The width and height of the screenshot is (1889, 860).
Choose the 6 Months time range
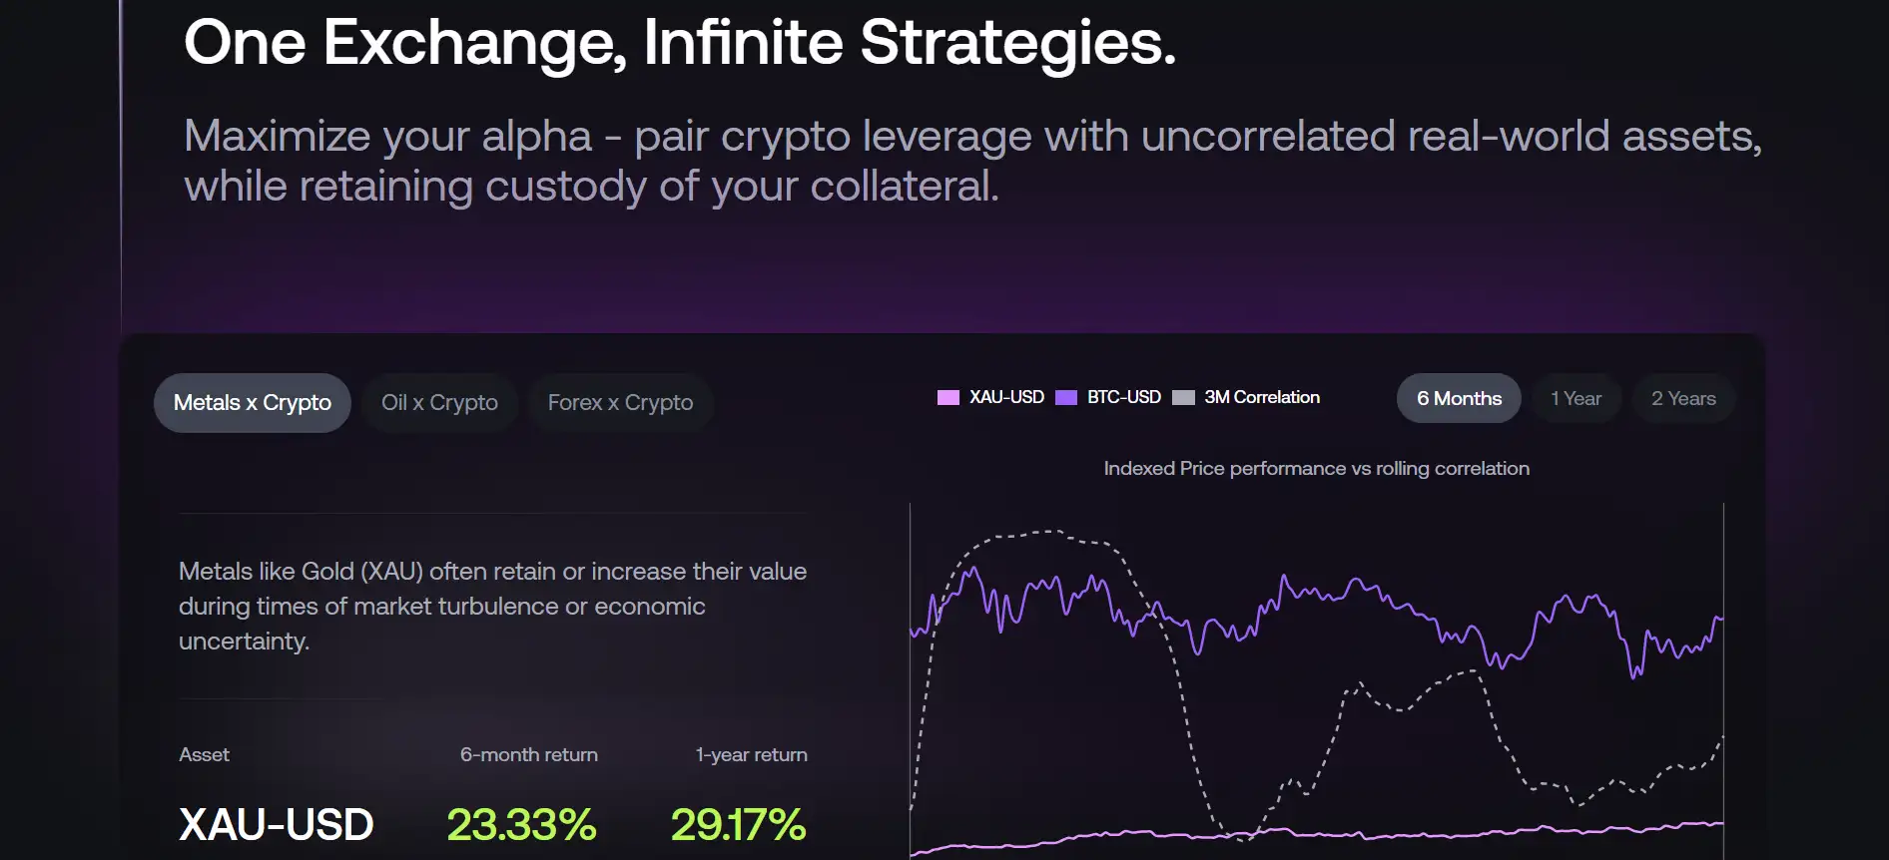point(1459,399)
